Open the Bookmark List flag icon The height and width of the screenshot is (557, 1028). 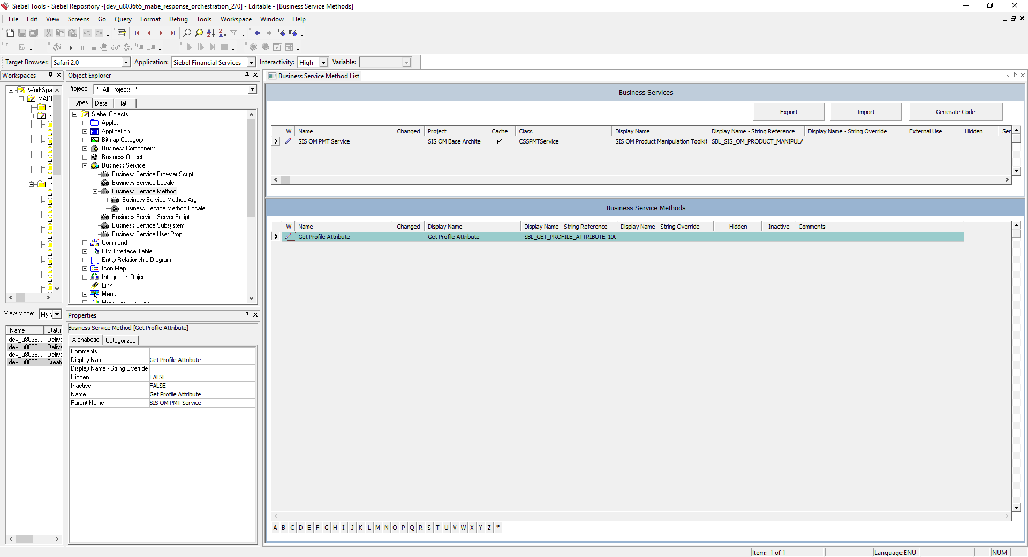pos(293,33)
